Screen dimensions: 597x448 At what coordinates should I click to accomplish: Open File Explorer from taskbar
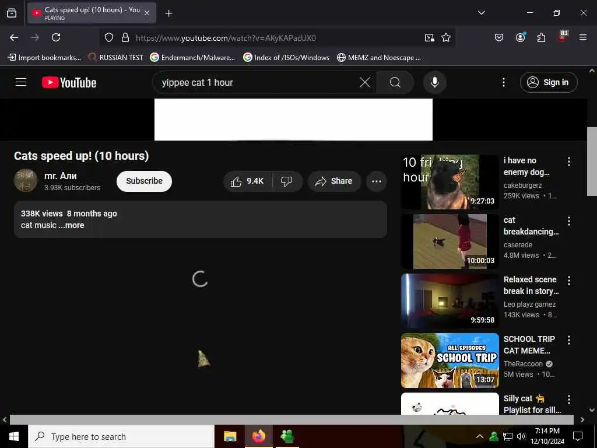230,436
